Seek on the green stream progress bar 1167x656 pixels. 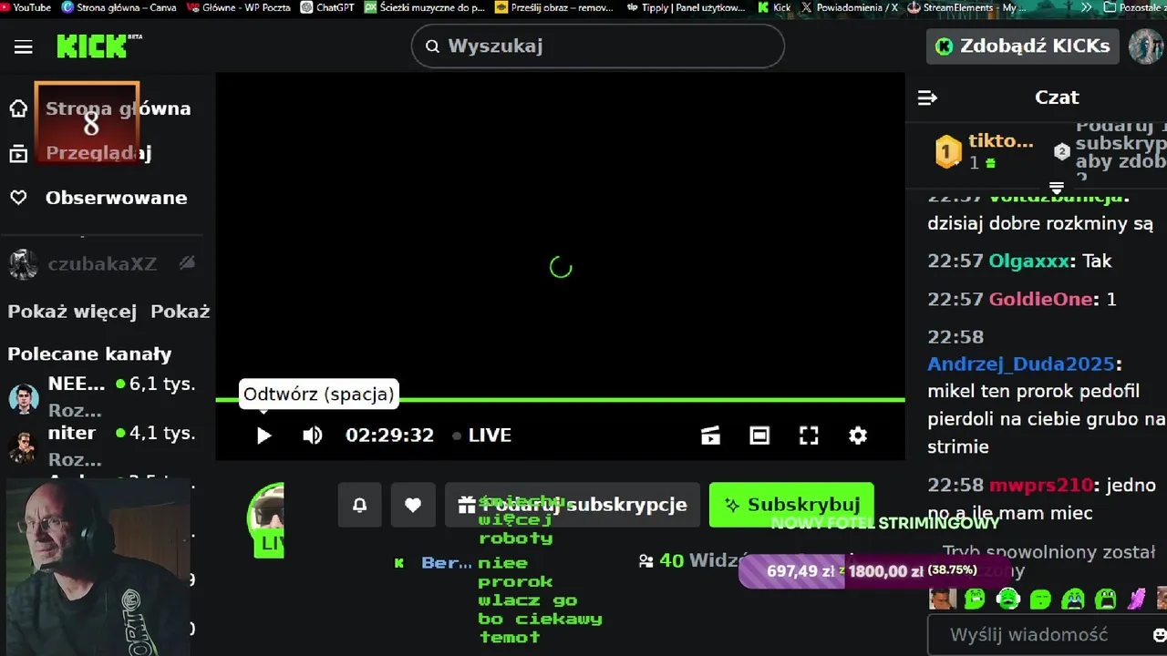(x=560, y=400)
